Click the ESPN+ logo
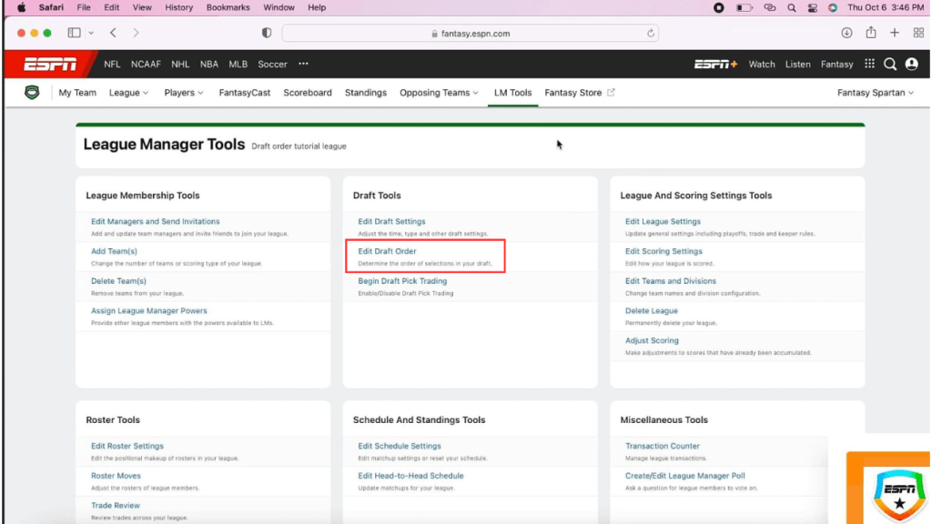Viewport: 932px width, 524px height. tap(715, 65)
